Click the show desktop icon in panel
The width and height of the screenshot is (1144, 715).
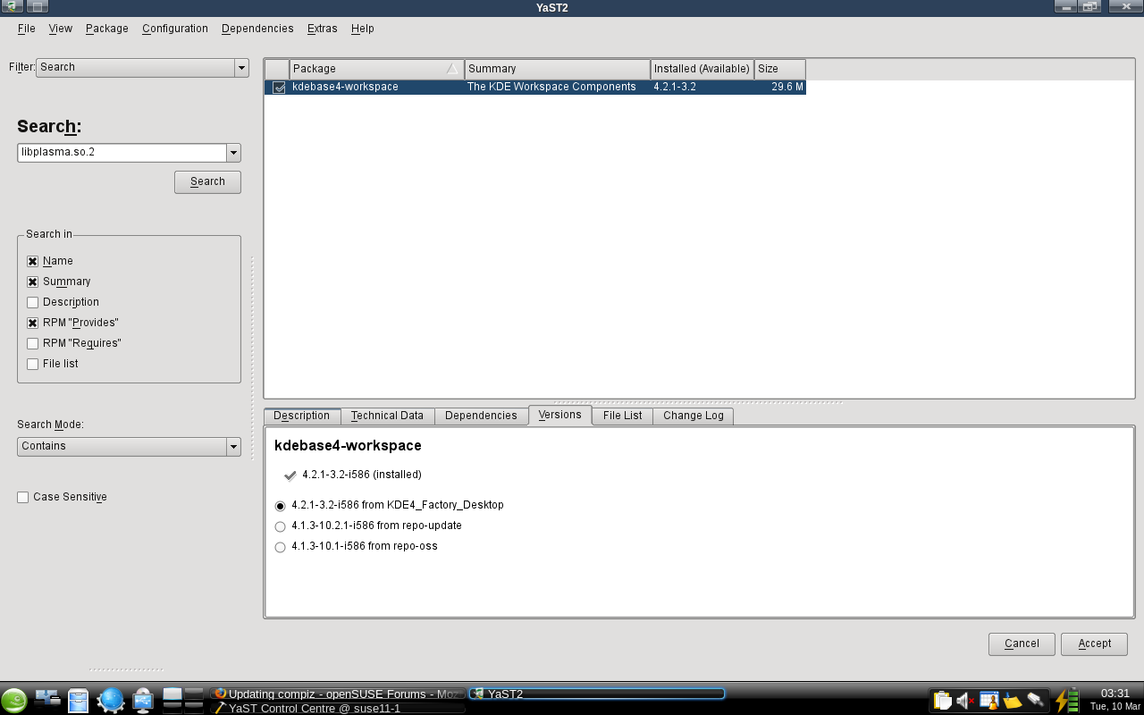point(47,700)
